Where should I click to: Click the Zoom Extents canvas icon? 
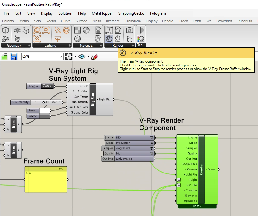[69, 56]
